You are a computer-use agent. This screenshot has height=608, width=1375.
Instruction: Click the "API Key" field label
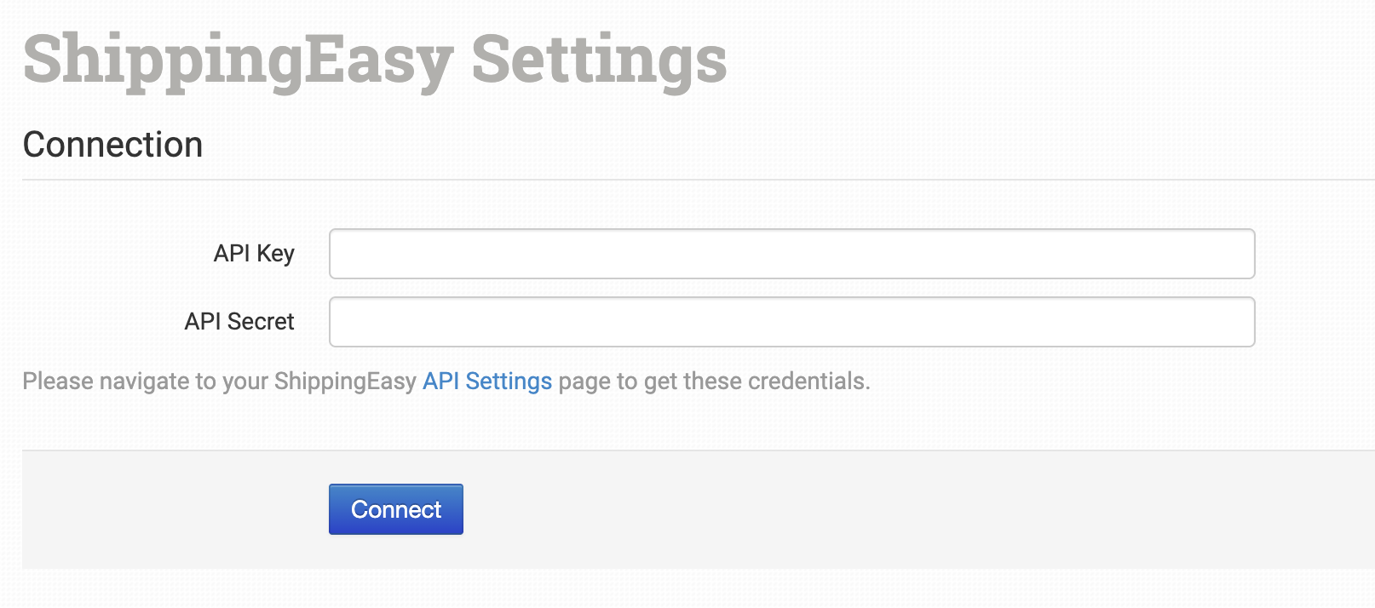tap(254, 254)
